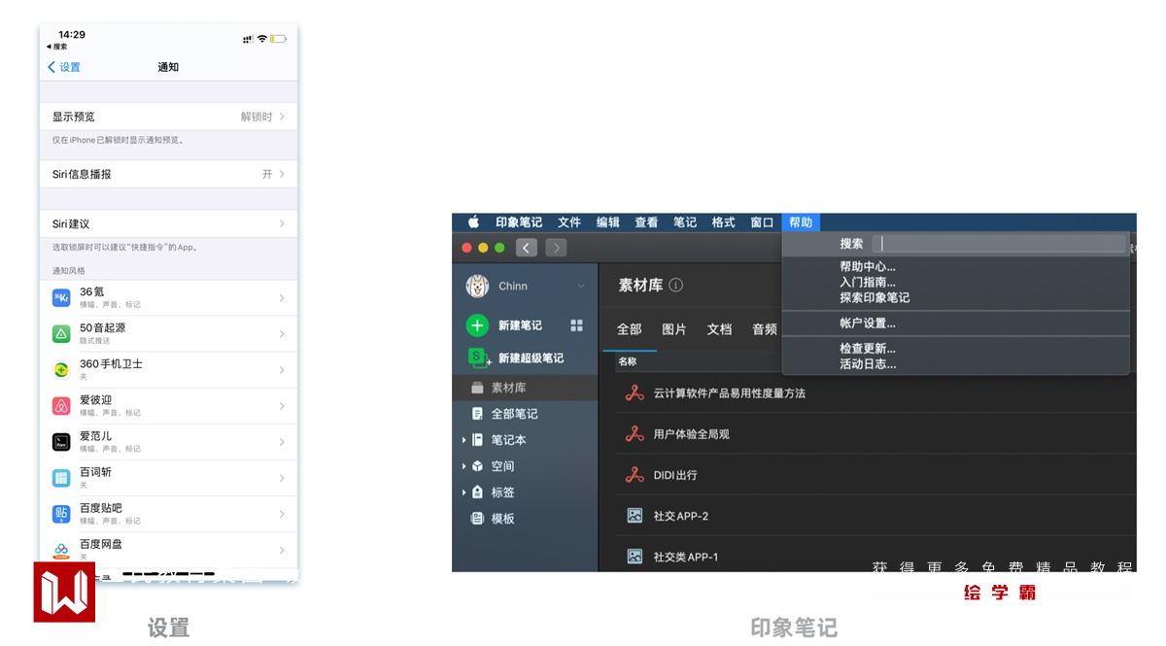Open the 印象笔记 app menu

pos(519,222)
